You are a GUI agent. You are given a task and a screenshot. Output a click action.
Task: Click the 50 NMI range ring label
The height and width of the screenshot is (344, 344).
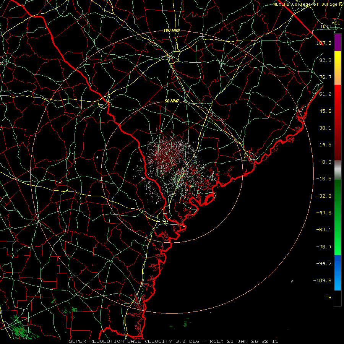click(x=172, y=101)
